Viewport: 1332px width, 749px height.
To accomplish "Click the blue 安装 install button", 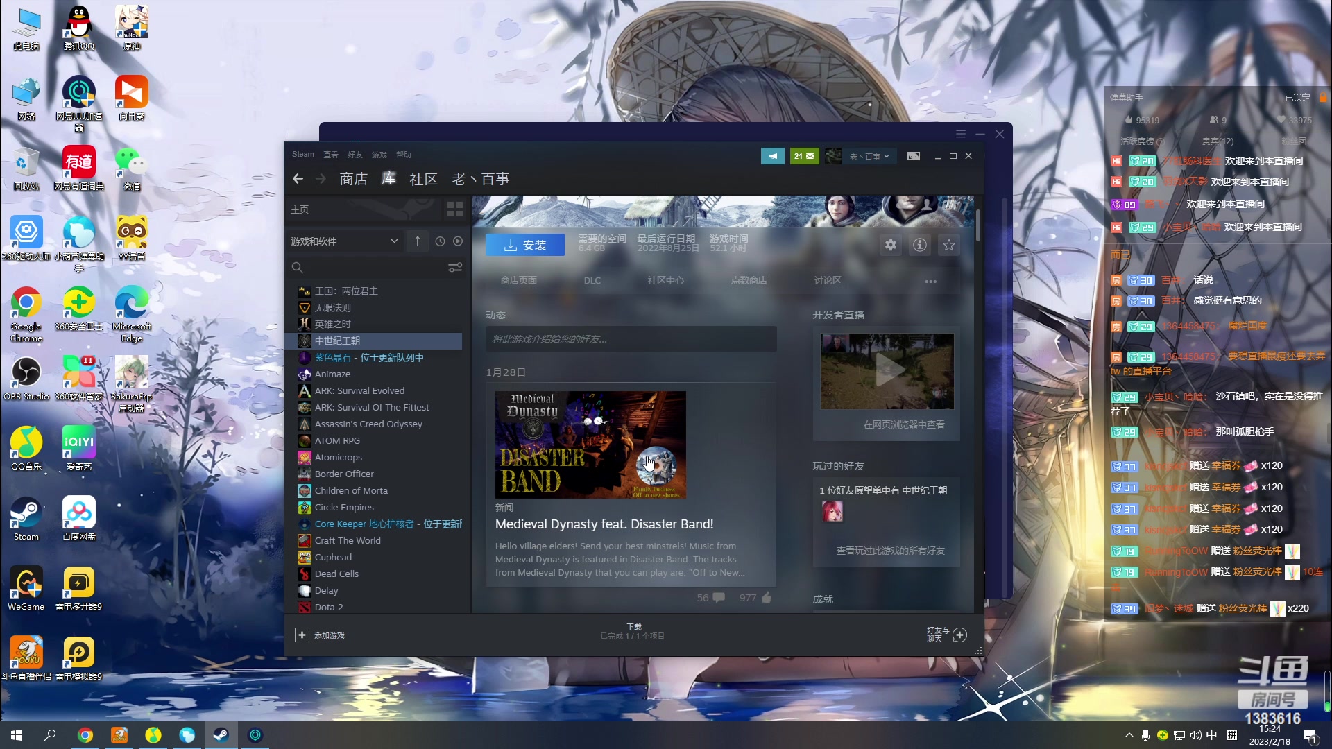I will click(x=525, y=245).
